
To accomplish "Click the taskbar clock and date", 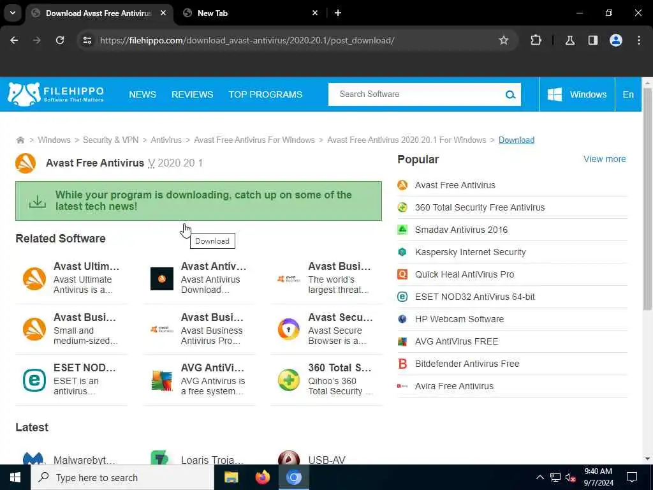I will pos(598,477).
